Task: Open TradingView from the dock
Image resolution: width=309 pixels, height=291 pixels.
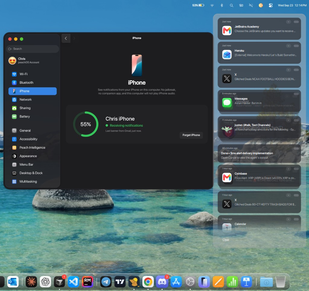Action: (x=120, y=282)
